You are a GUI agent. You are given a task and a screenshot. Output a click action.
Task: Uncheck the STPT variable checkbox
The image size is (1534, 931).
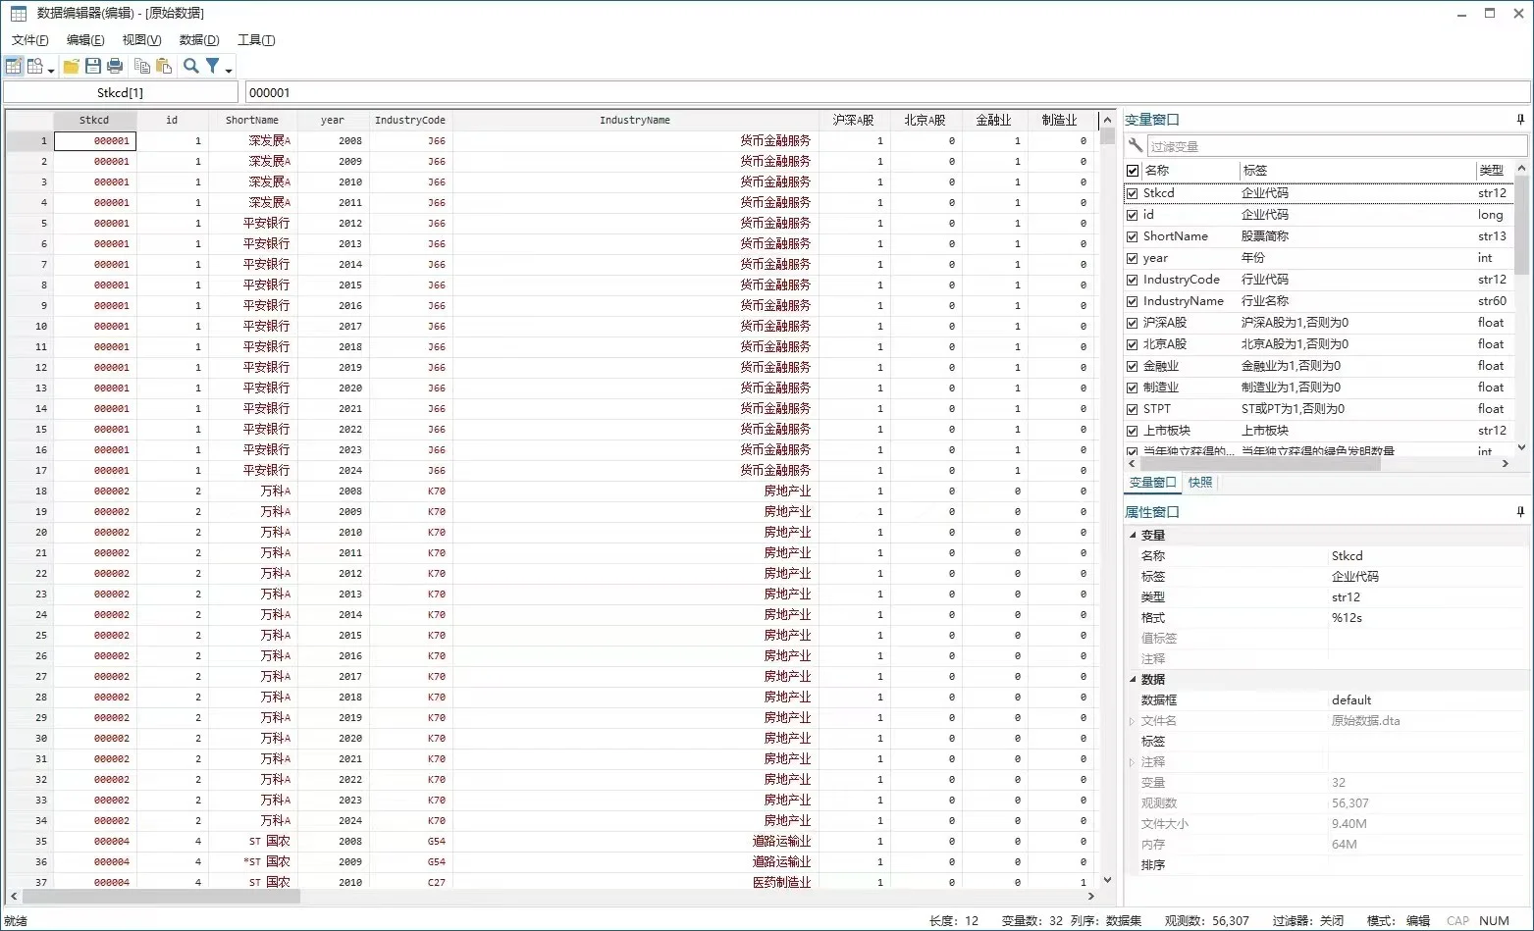(1133, 409)
